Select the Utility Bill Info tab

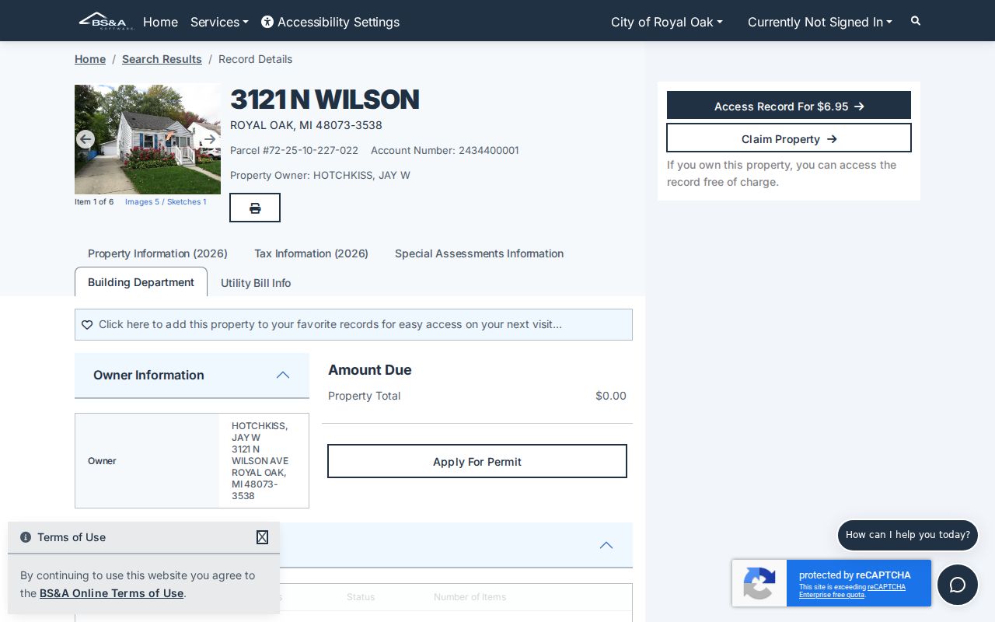pyautogui.click(x=256, y=283)
